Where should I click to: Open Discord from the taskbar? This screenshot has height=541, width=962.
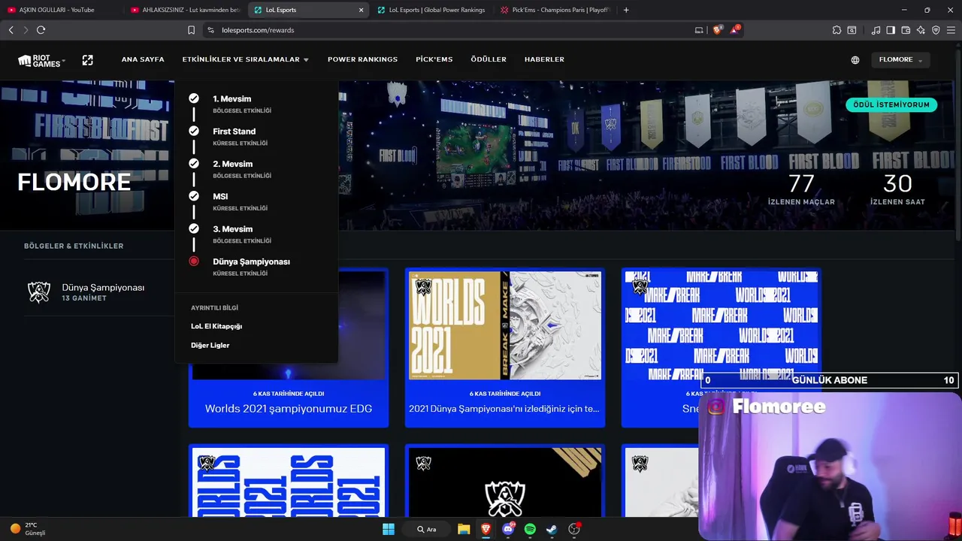pyautogui.click(x=508, y=529)
